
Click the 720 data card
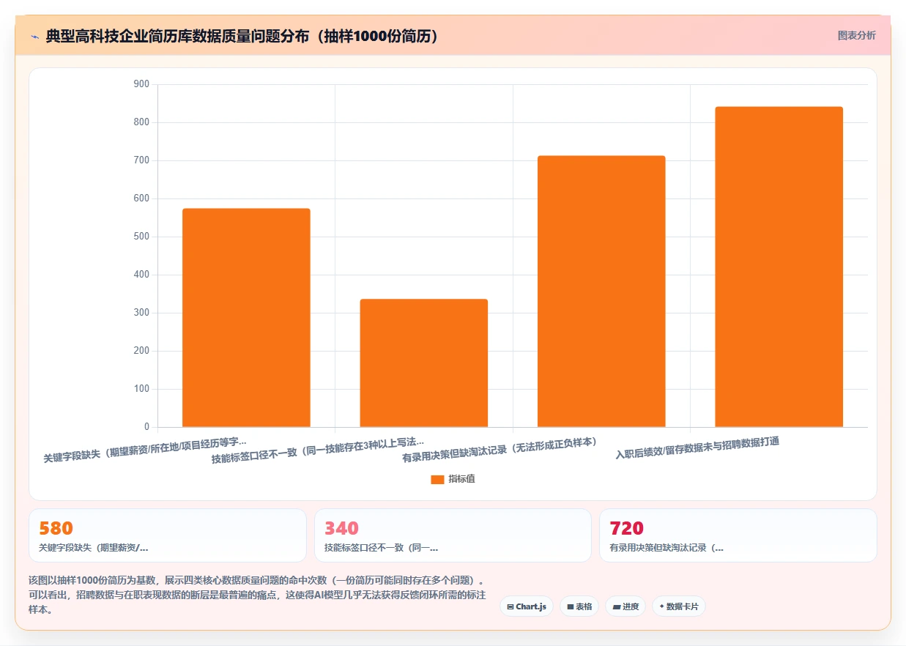point(738,535)
